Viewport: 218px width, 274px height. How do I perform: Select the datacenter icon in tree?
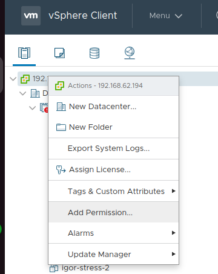(x=35, y=93)
